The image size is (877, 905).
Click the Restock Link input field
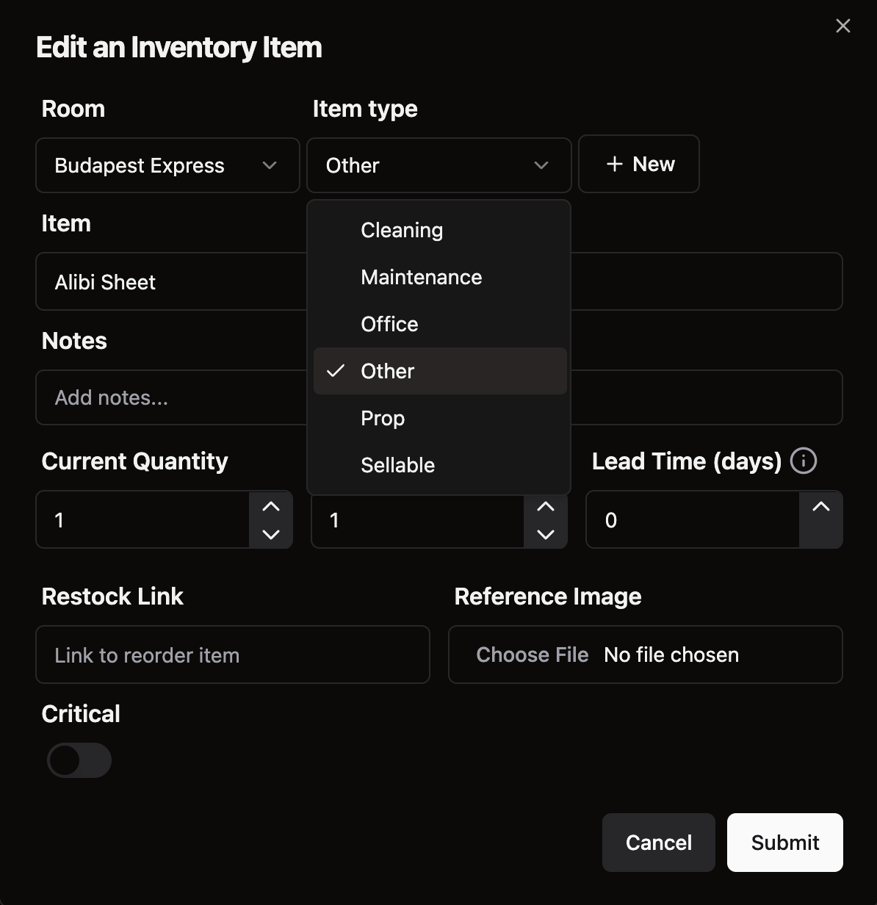pos(232,655)
